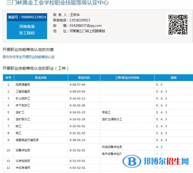Select code 6-20-01-01

(77, 126)
